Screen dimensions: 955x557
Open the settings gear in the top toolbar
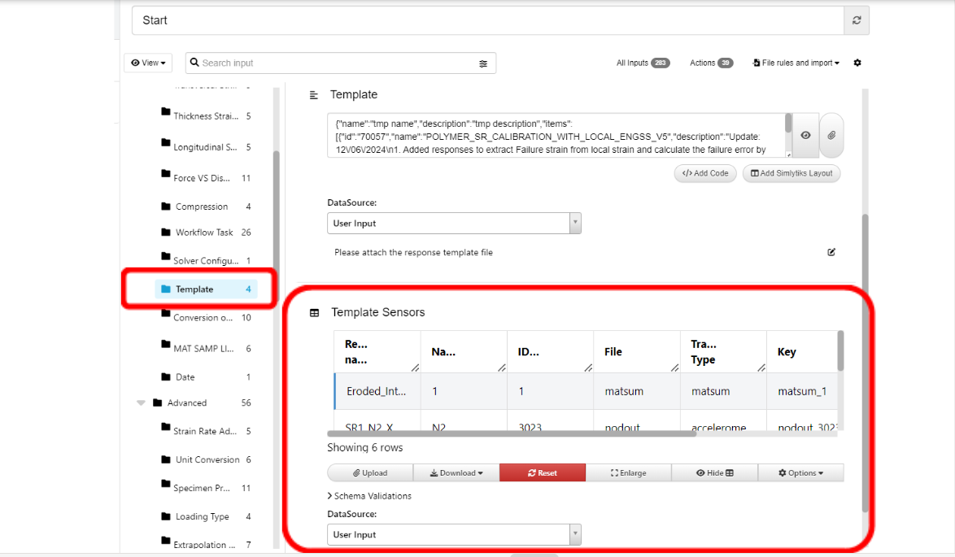point(857,63)
